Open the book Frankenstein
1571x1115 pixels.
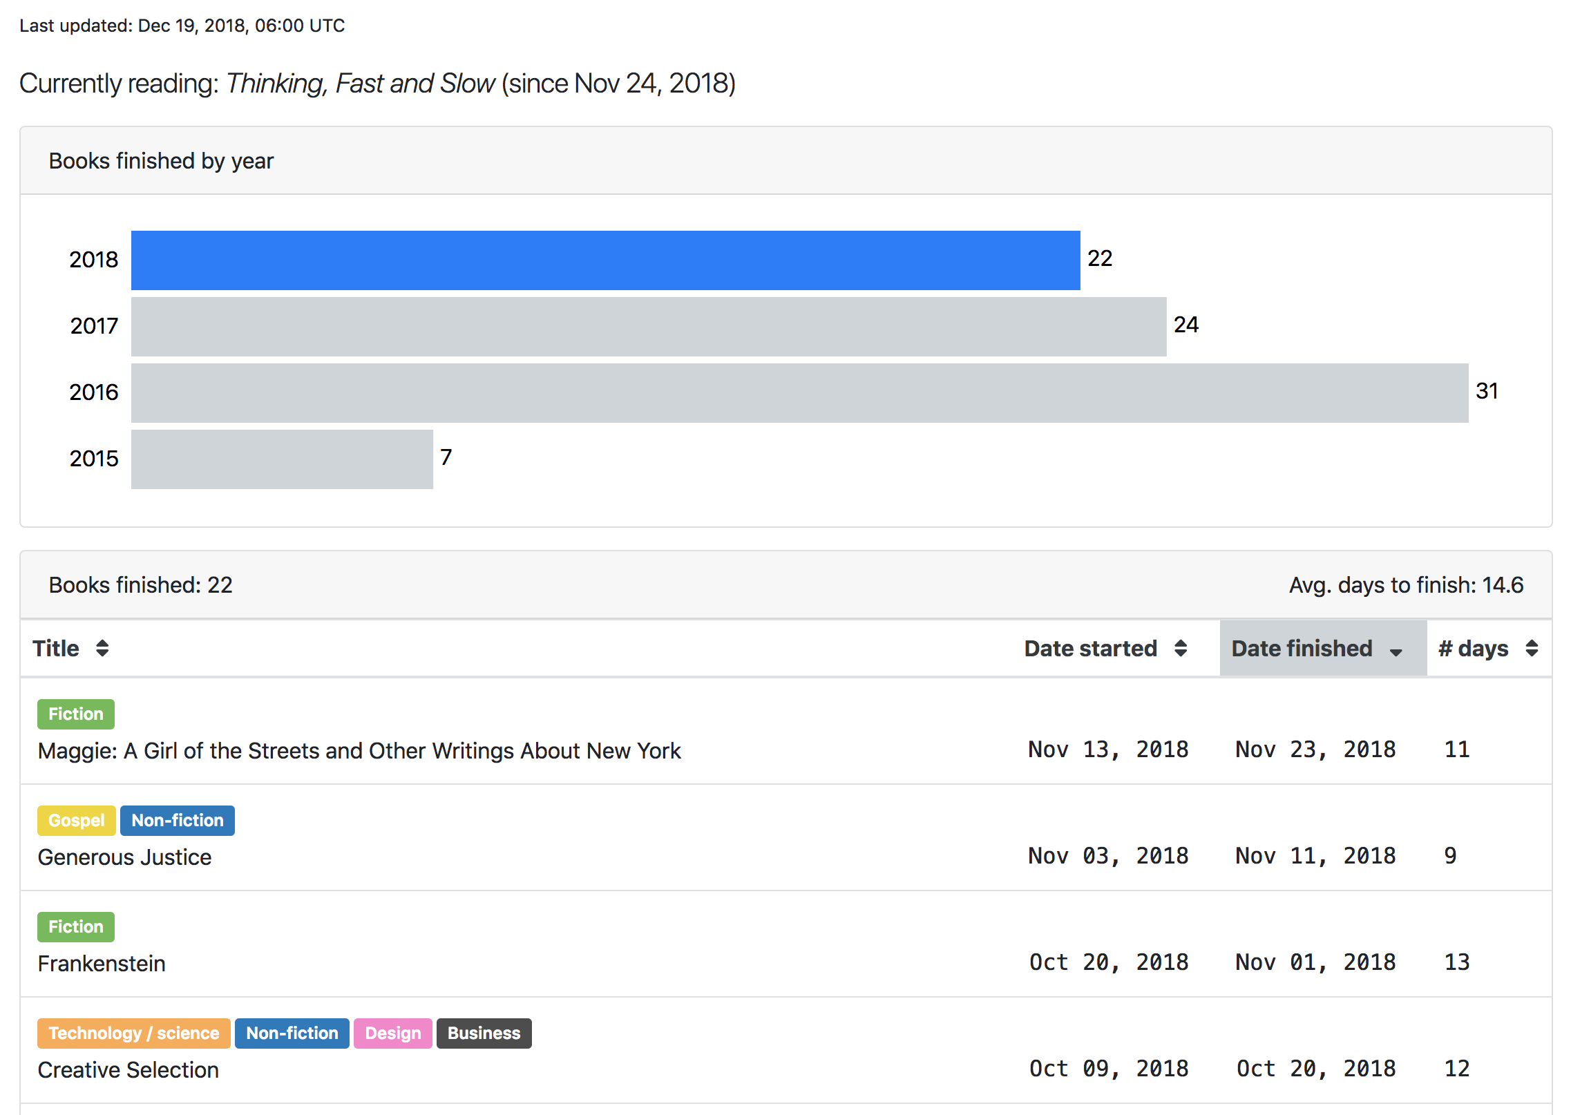101,963
